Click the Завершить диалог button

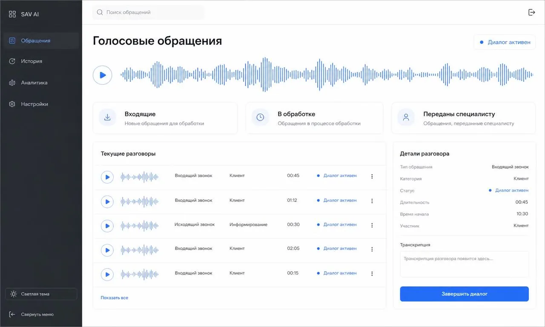tap(464, 294)
